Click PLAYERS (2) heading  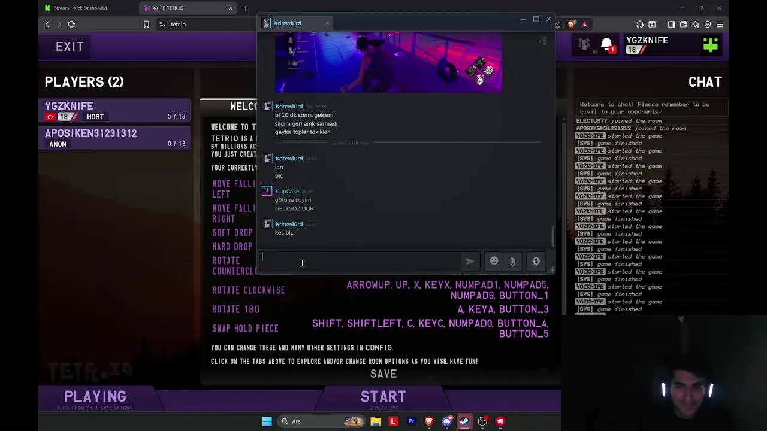pyautogui.click(x=84, y=82)
